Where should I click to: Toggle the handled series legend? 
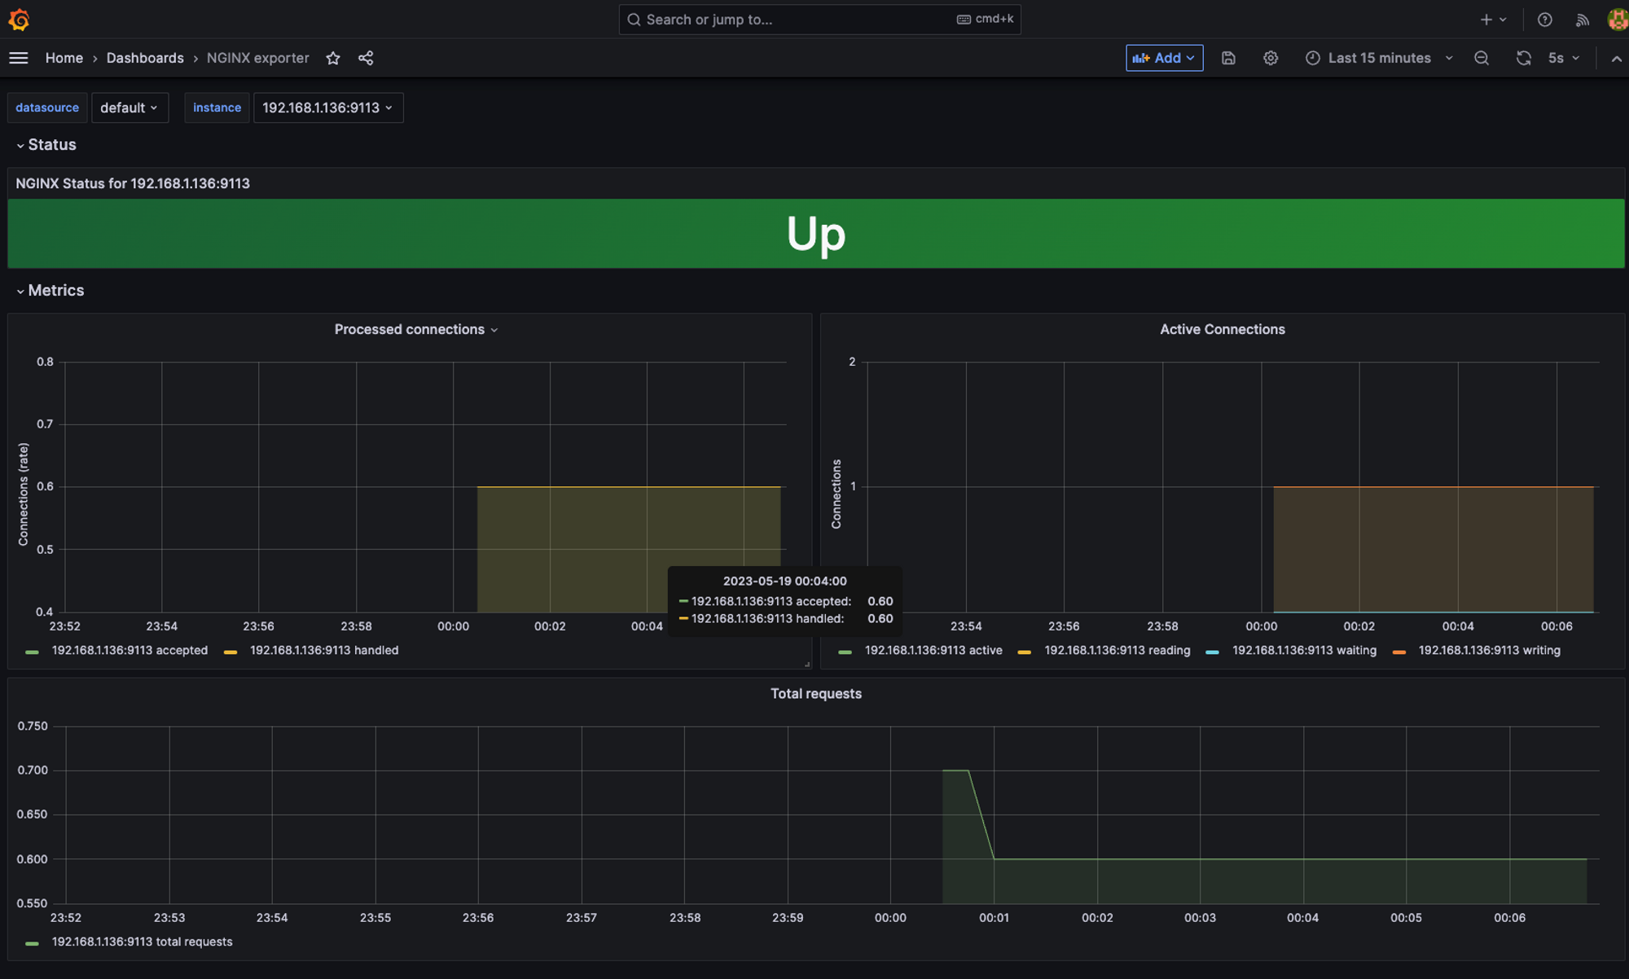pos(324,650)
